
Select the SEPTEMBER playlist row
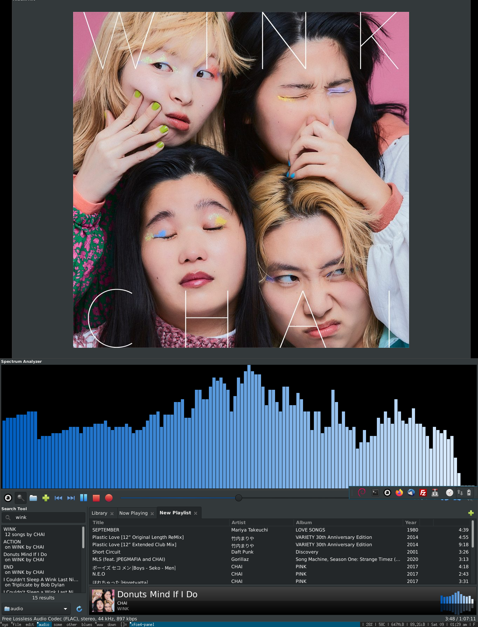pyautogui.click(x=280, y=530)
